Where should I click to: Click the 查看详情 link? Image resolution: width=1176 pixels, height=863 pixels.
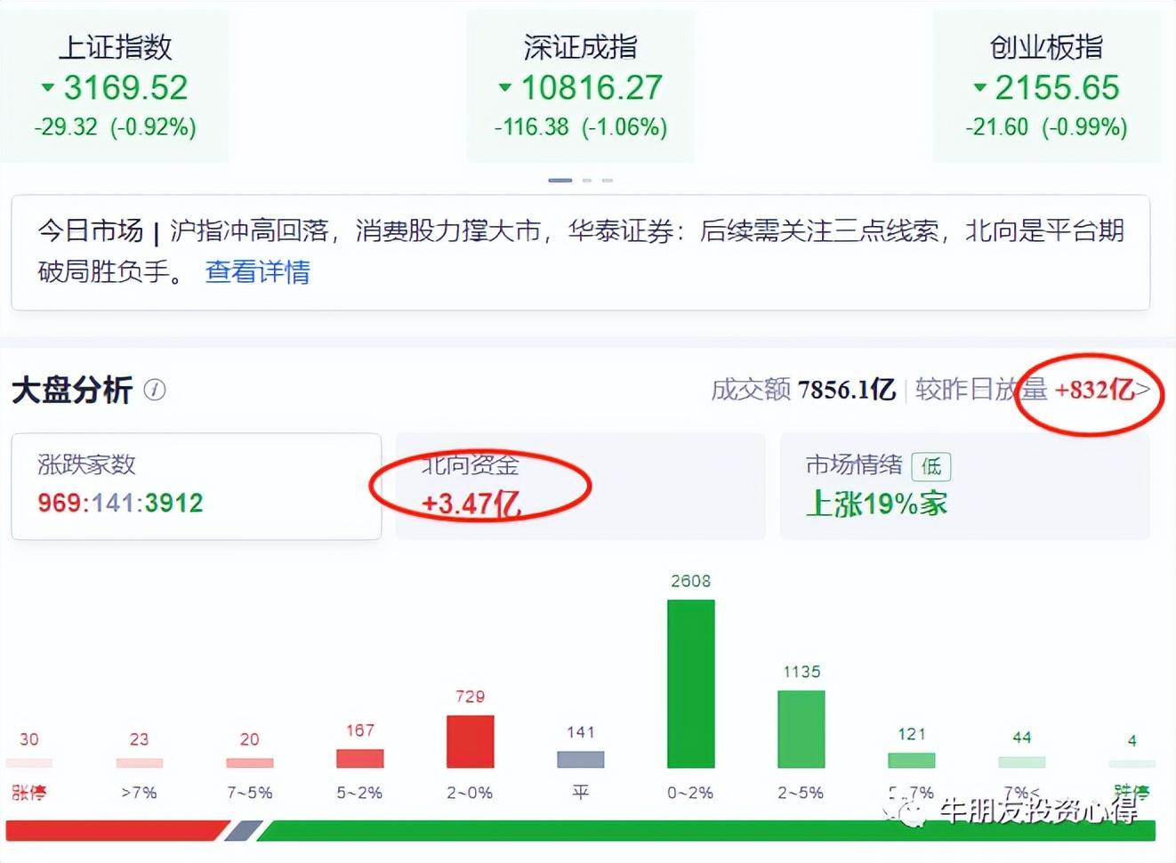click(x=257, y=271)
